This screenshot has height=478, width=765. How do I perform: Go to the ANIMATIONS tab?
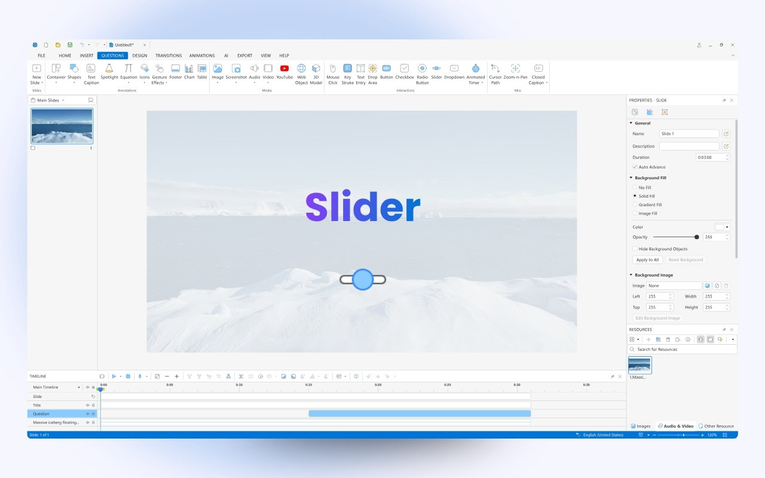pos(202,56)
